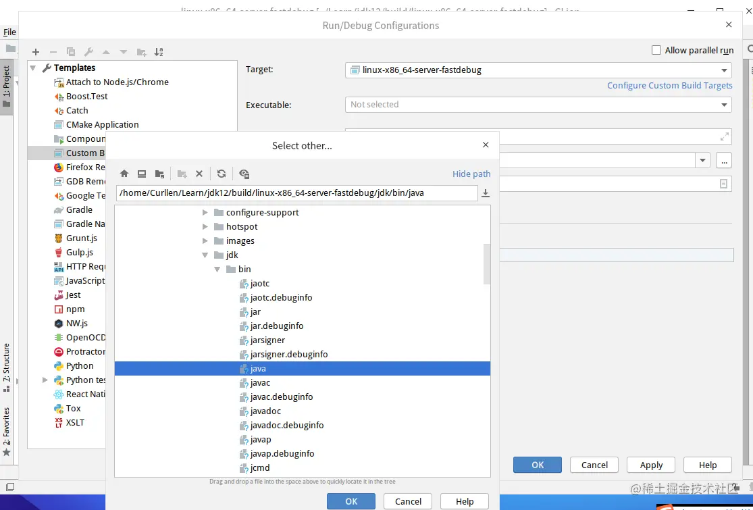Image resolution: width=753 pixels, height=510 pixels.
Task: Delete selected file via X toolbar icon
Action: coord(199,174)
